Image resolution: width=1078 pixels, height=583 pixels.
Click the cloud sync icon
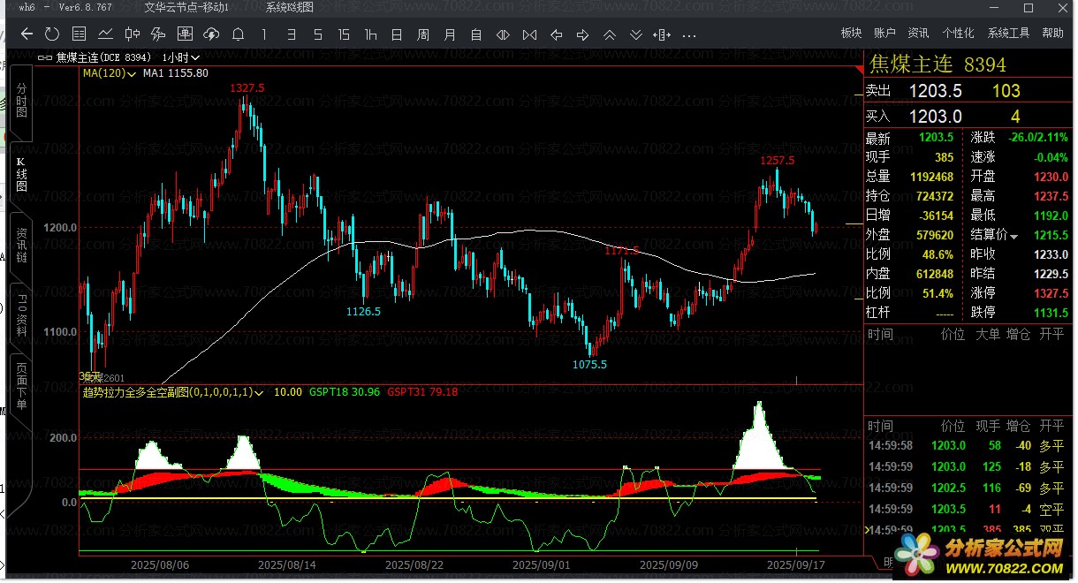(x=211, y=34)
